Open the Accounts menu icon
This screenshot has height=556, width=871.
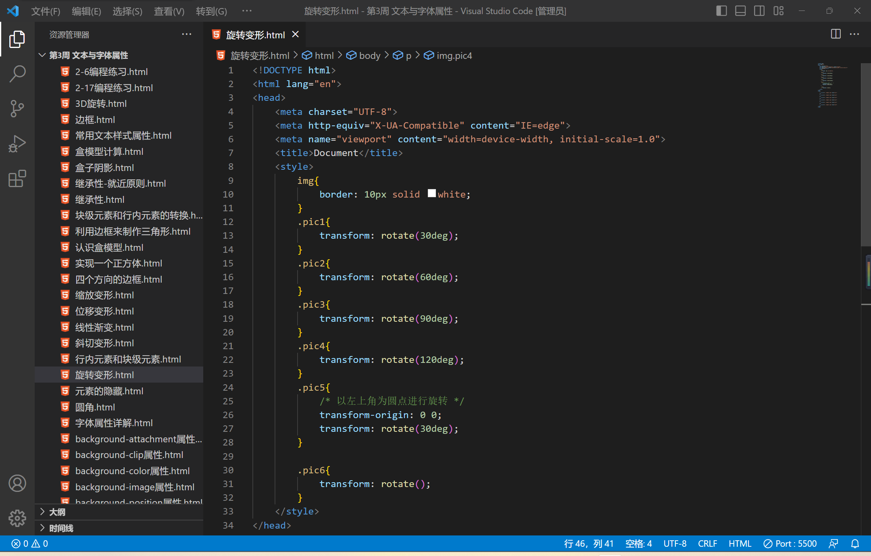click(x=17, y=483)
